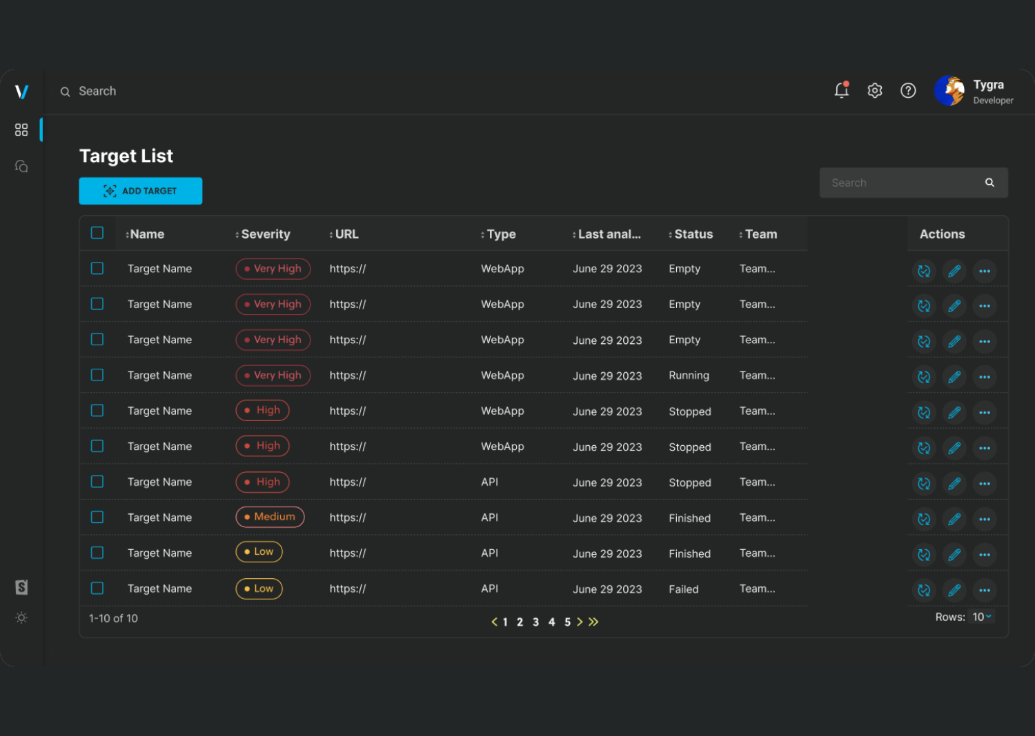This screenshot has height=736, width=1035.
Task: Rescan the Running status target
Action: (x=924, y=377)
